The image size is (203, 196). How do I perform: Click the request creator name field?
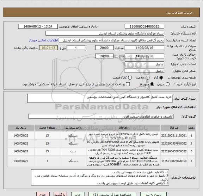pos(111,40)
